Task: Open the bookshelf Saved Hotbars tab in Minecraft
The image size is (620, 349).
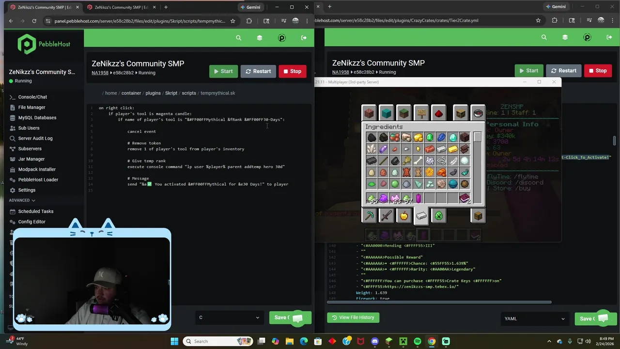Action: [x=461, y=113]
